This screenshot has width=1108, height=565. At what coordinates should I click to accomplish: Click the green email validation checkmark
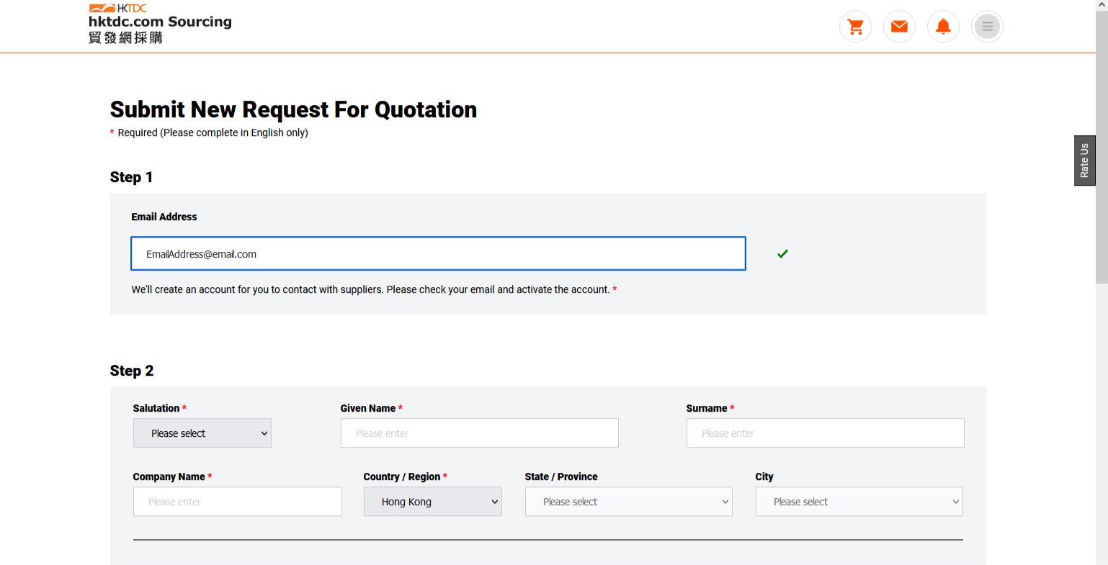pos(782,253)
